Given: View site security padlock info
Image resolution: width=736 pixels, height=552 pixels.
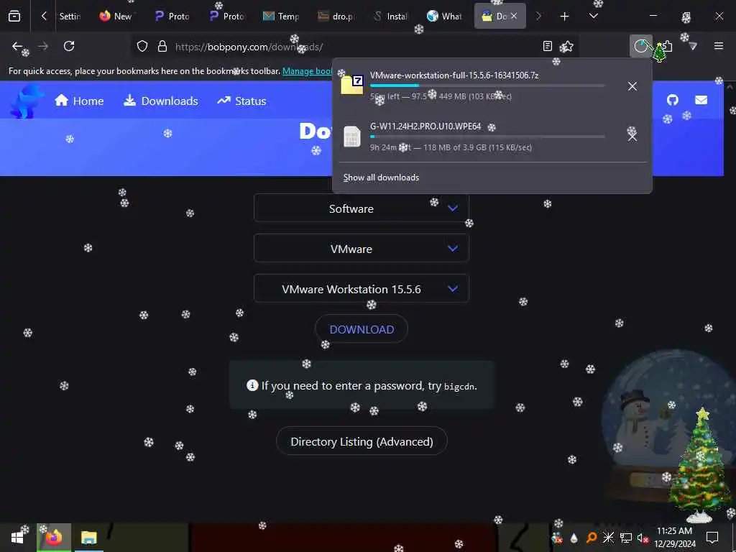Looking at the screenshot, I should [162, 46].
